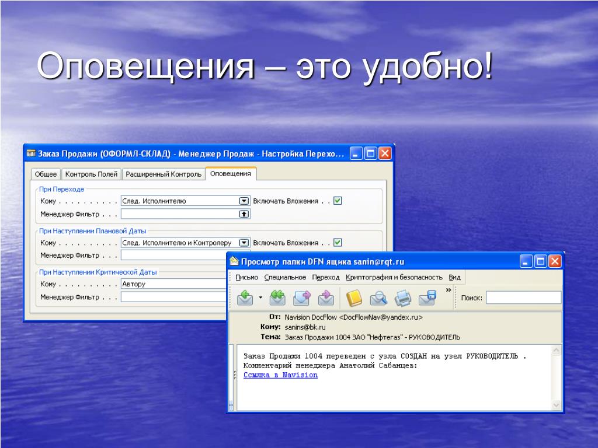Close the Заказ Продажи settings window
The height and width of the screenshot is (448, 598).
point(385,153)
